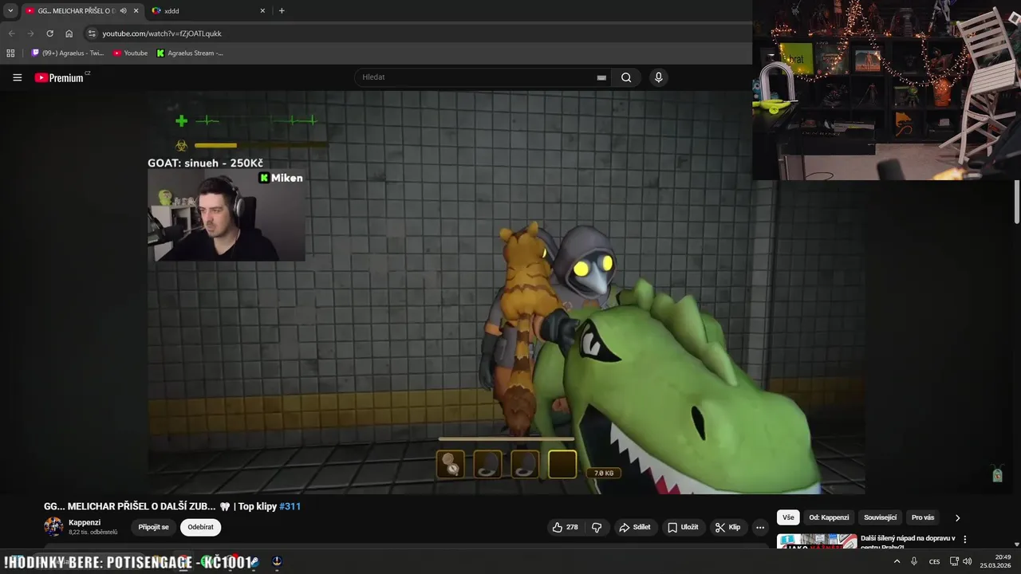Create a clip with Klip scissors button
The image size is (1021, 574).
click(x=727, y=527)
